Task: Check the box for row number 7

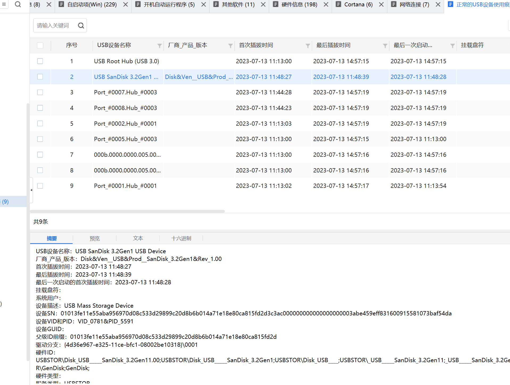Action: click(40, 155)
